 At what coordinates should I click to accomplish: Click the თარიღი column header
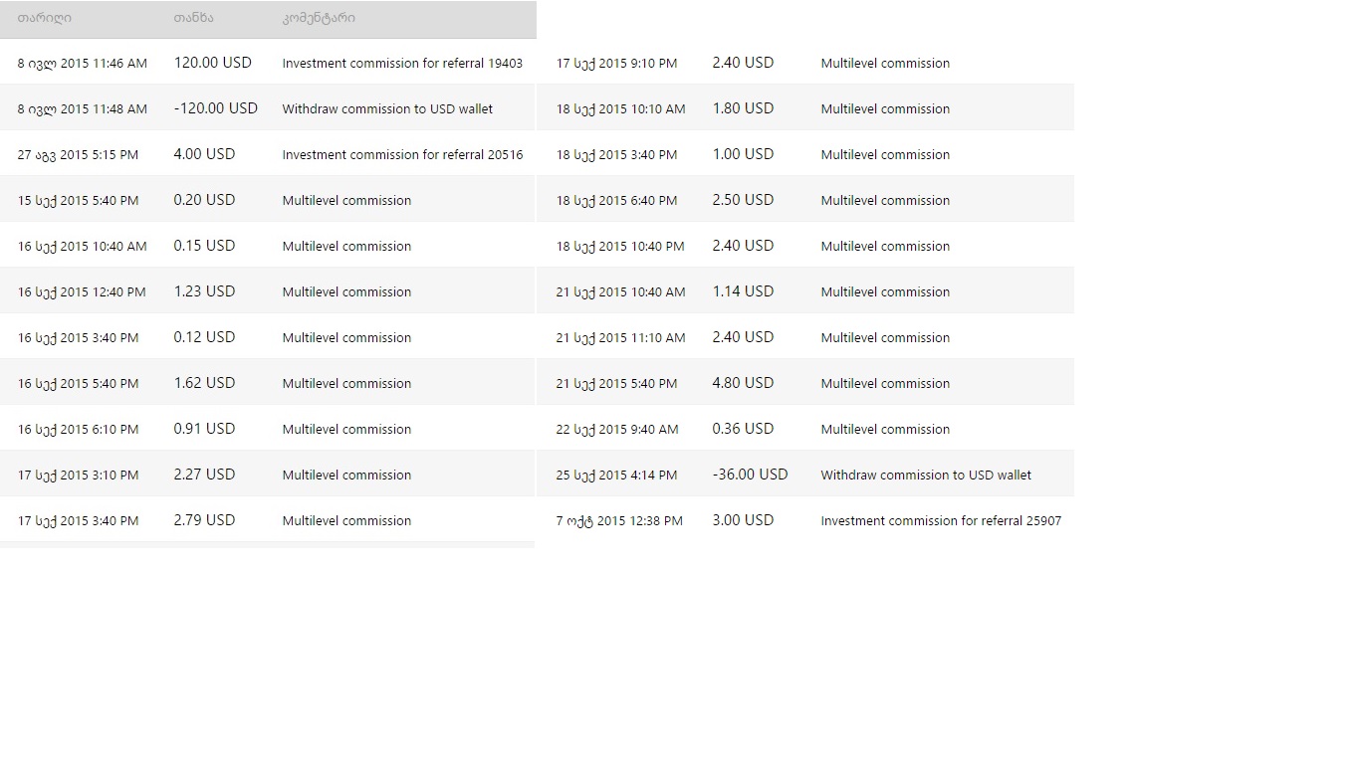pyautogui.click(x=45, y=18)
